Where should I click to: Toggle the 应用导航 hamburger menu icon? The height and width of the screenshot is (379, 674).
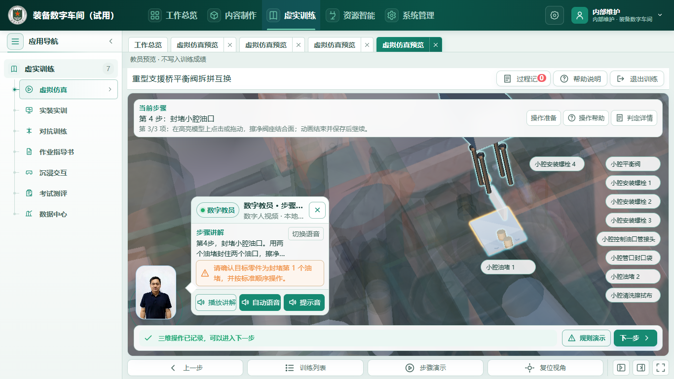(15, 41)
